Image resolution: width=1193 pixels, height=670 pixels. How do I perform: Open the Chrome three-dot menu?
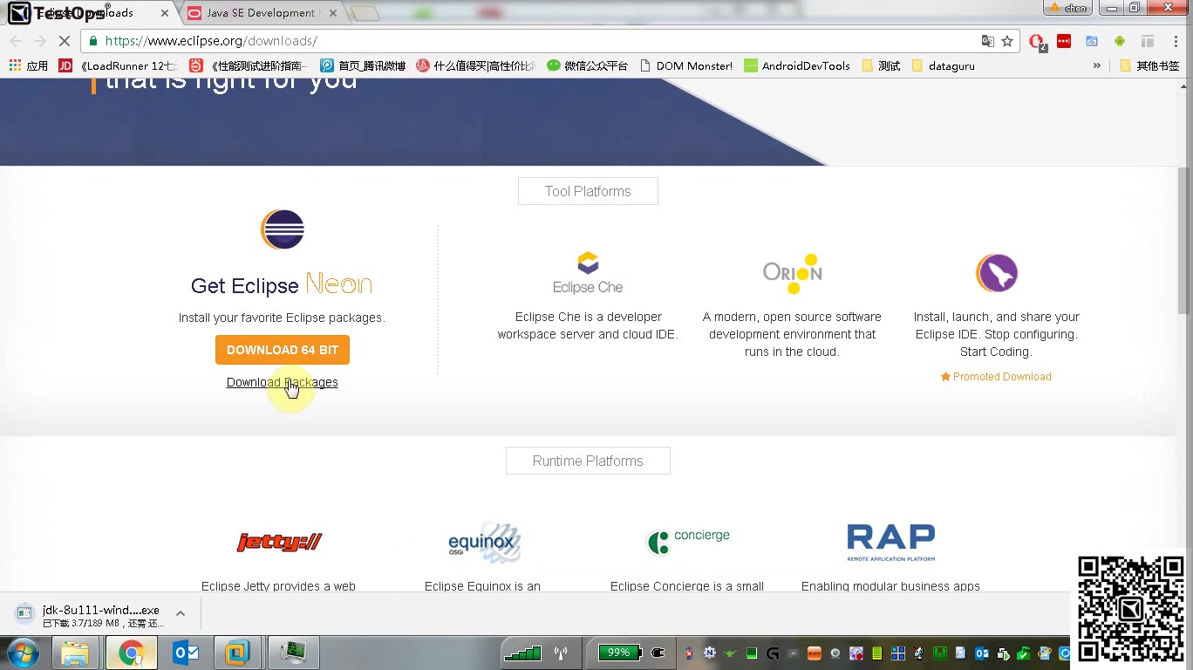click(1174, 41)
